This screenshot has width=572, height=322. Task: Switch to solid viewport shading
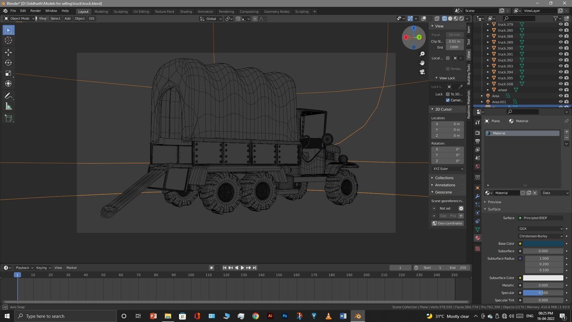(450, 18)
